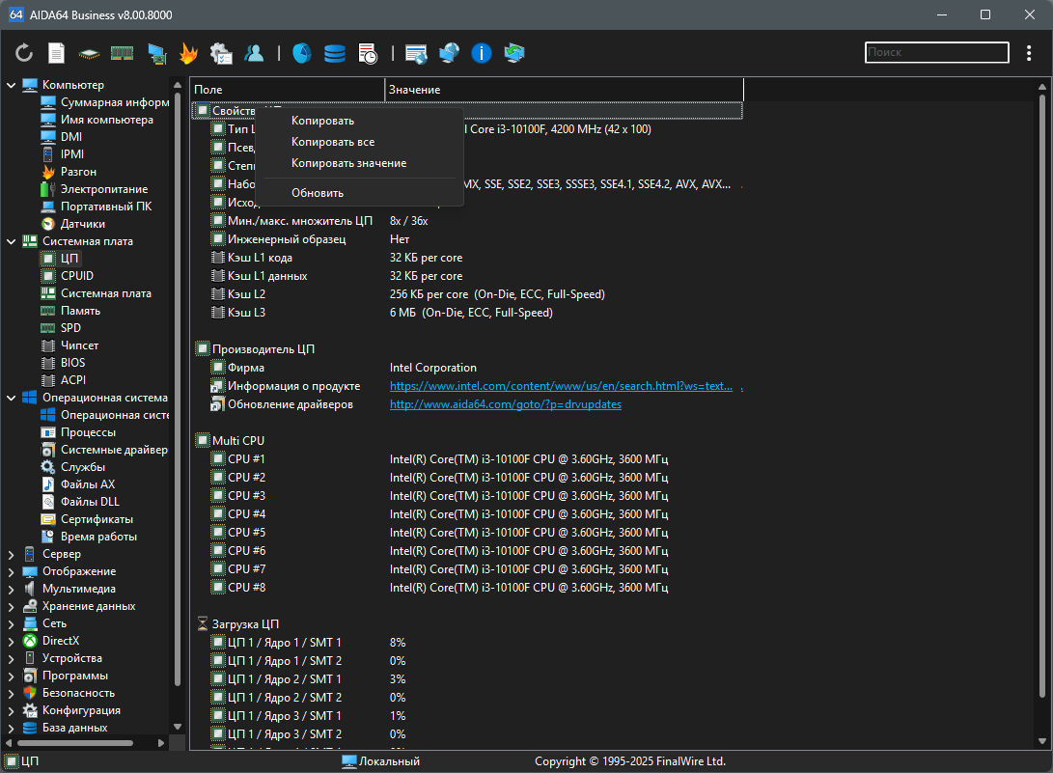The width and height of the screenshot is (1053, 773).
Task: Open Файлы DLL tree item
Action: [x=90, y=502]
